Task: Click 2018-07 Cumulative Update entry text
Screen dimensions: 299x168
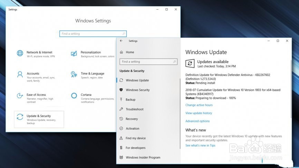Action: (x=233, y=92)
